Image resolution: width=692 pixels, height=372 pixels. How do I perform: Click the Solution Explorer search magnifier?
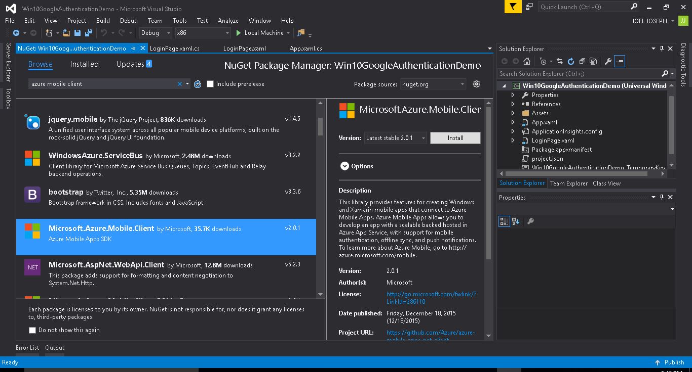coord(665,74)
